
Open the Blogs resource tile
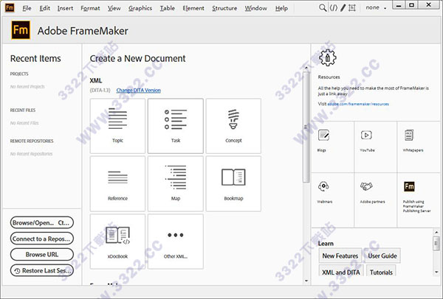332,147
